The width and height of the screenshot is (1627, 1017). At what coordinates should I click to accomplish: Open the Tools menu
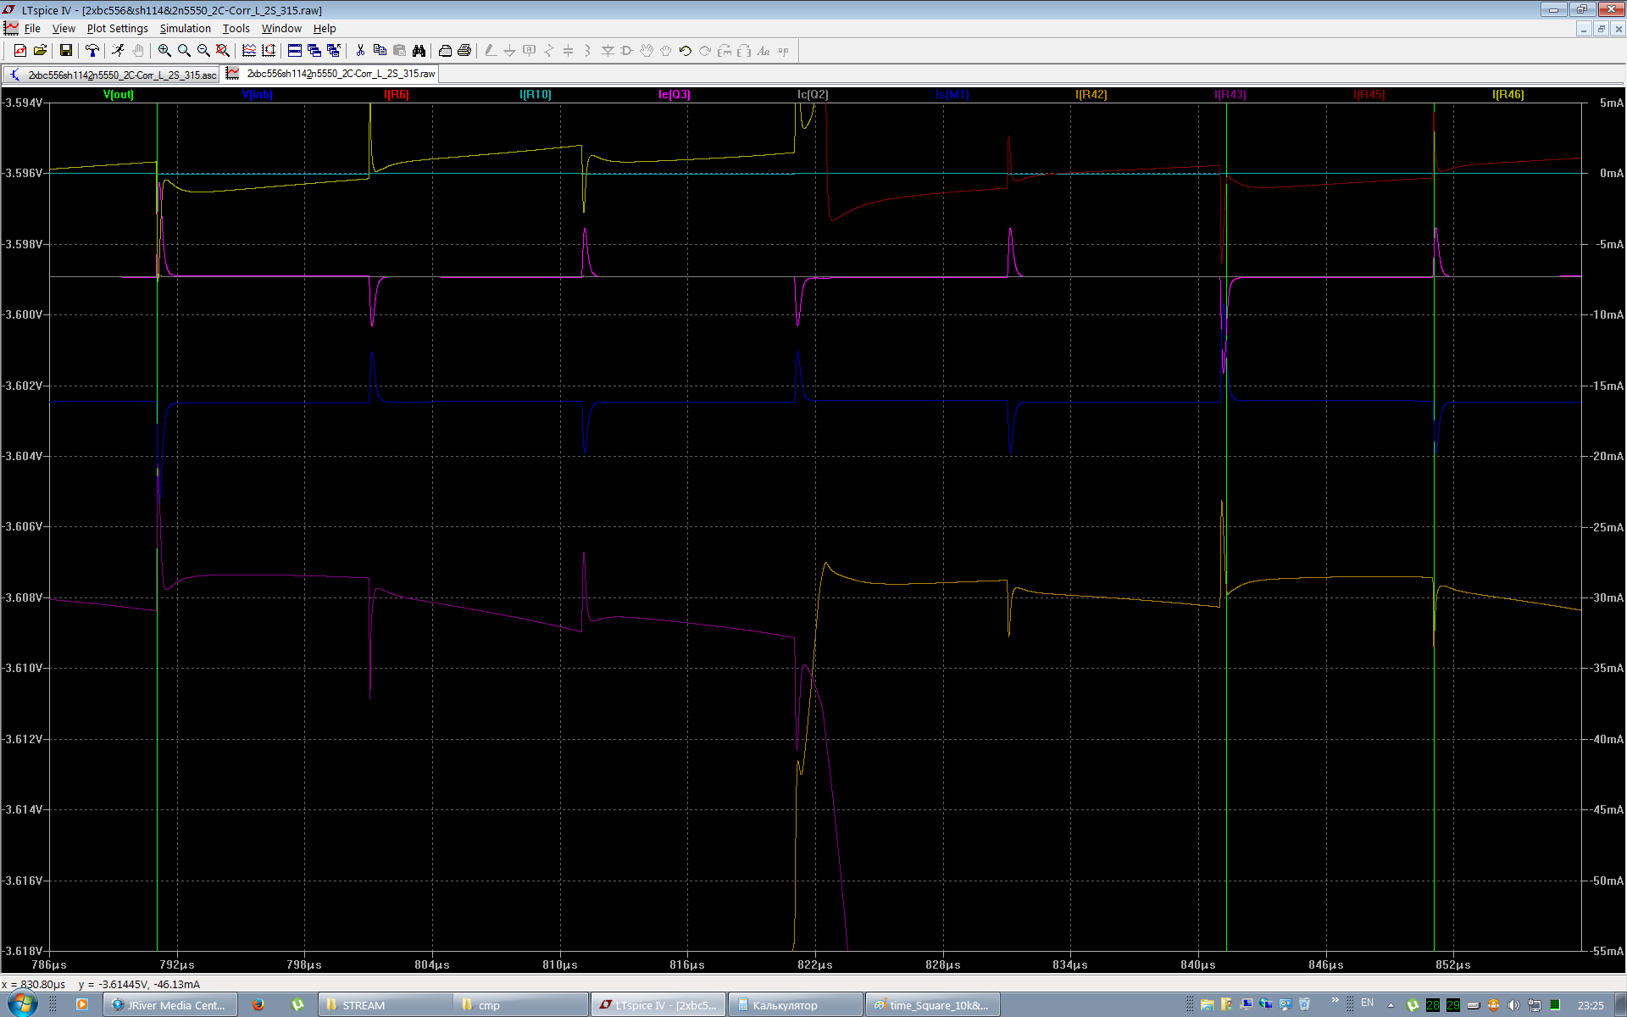point(236,28)
